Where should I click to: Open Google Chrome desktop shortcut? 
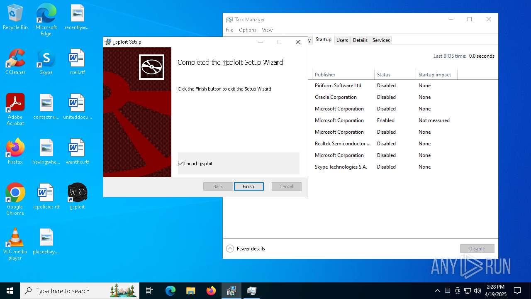tap(15, 200)
